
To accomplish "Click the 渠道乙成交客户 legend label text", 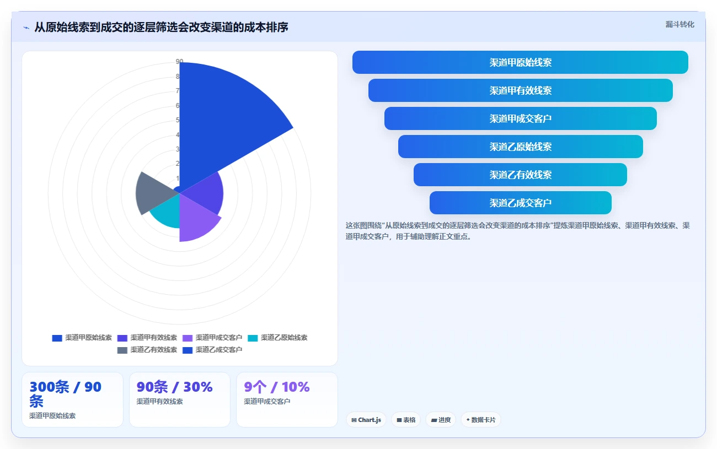I will (x=219, y=350).
